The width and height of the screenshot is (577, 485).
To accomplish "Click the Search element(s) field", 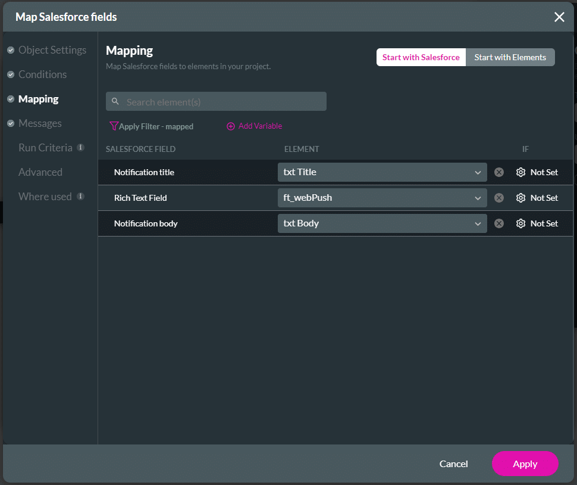I will click(216, 101).
